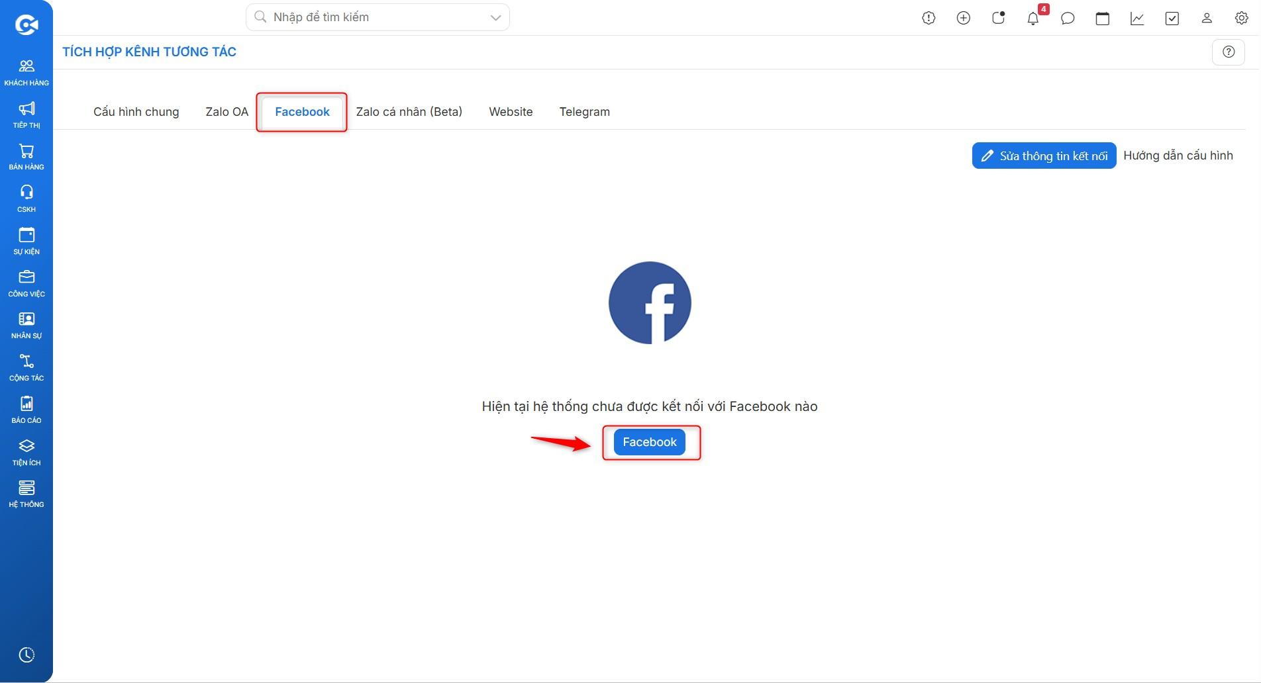Viewport: 1261px width, 683px height.
Task: Expand the search box dropdown chevron
Action: (x=495, y=17)
